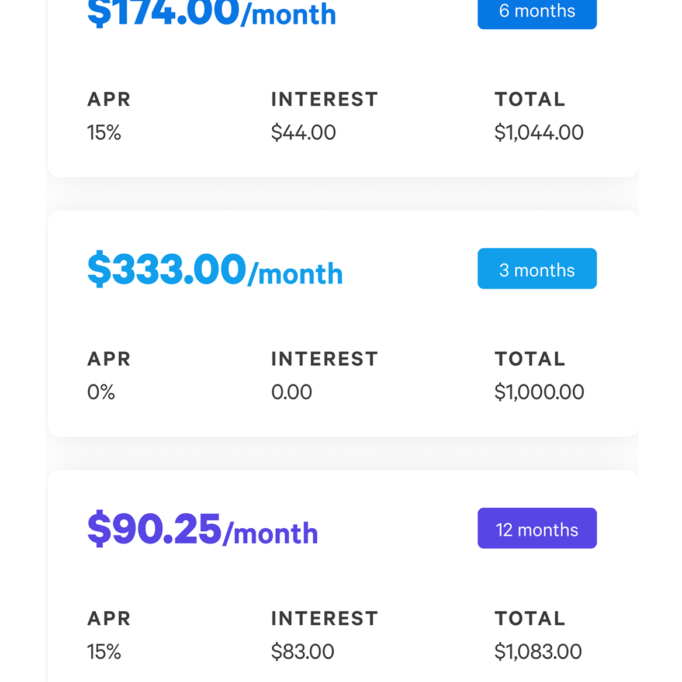Select the 15% APR value in 6-month card
The height and width of the screenshot is (682, 682).
[103, 132]
